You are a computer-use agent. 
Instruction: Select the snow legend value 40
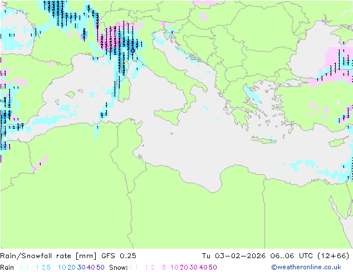[x=203, y=268]
